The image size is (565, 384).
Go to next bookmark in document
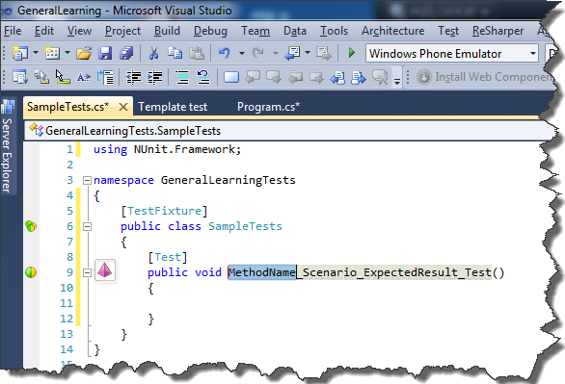pyautogui.click(x=359, y=77)
